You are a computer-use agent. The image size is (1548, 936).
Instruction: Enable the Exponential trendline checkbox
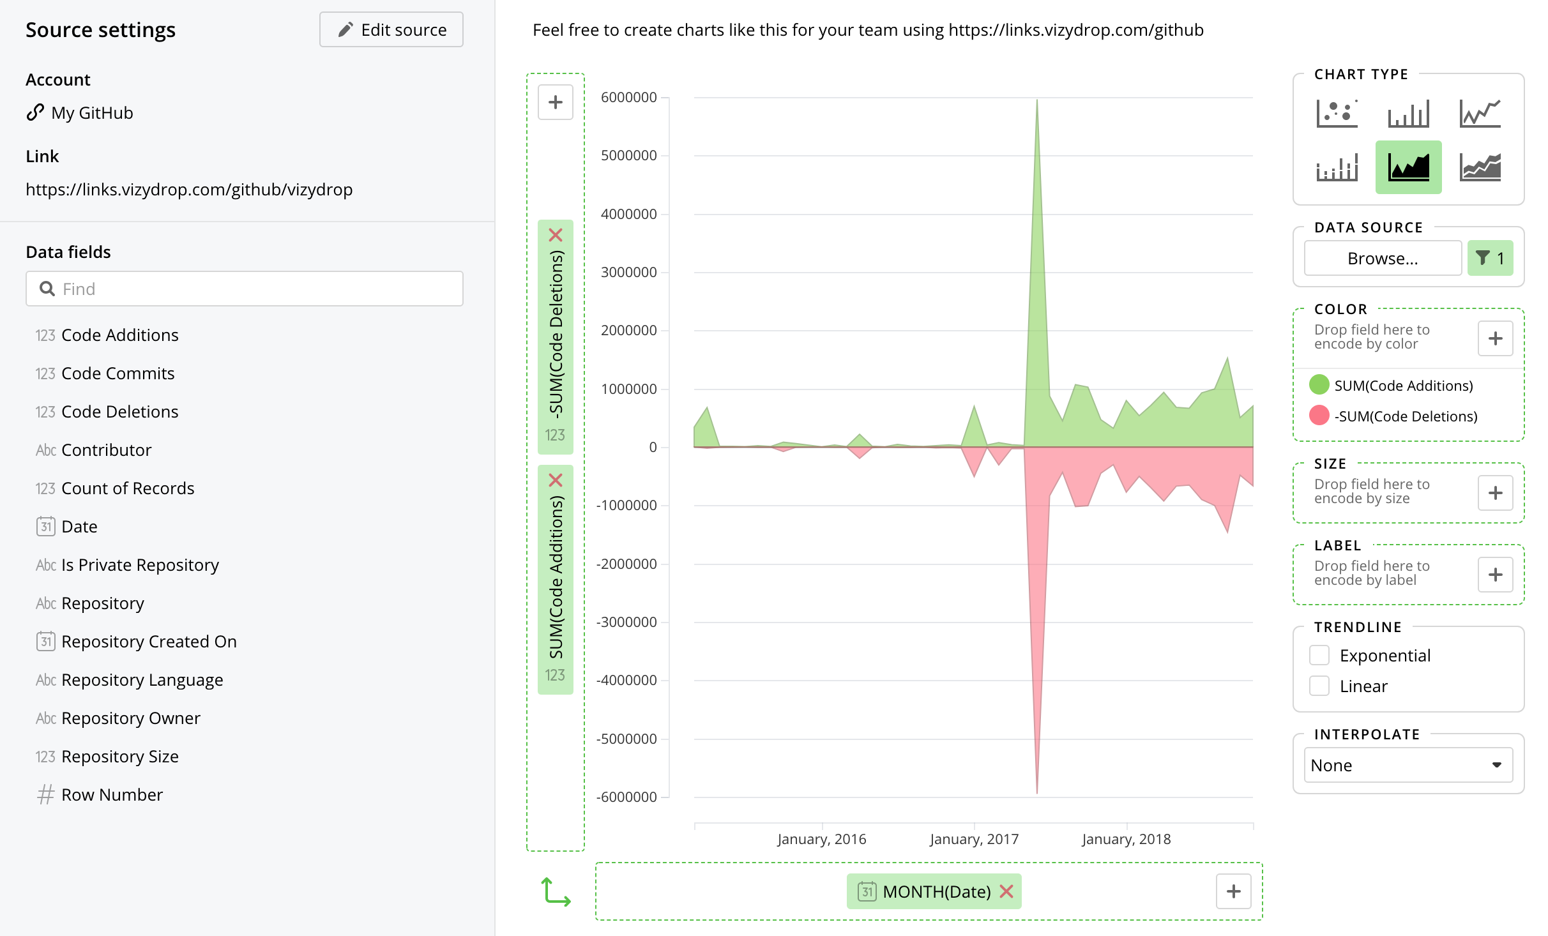[x=1319, y=655]
